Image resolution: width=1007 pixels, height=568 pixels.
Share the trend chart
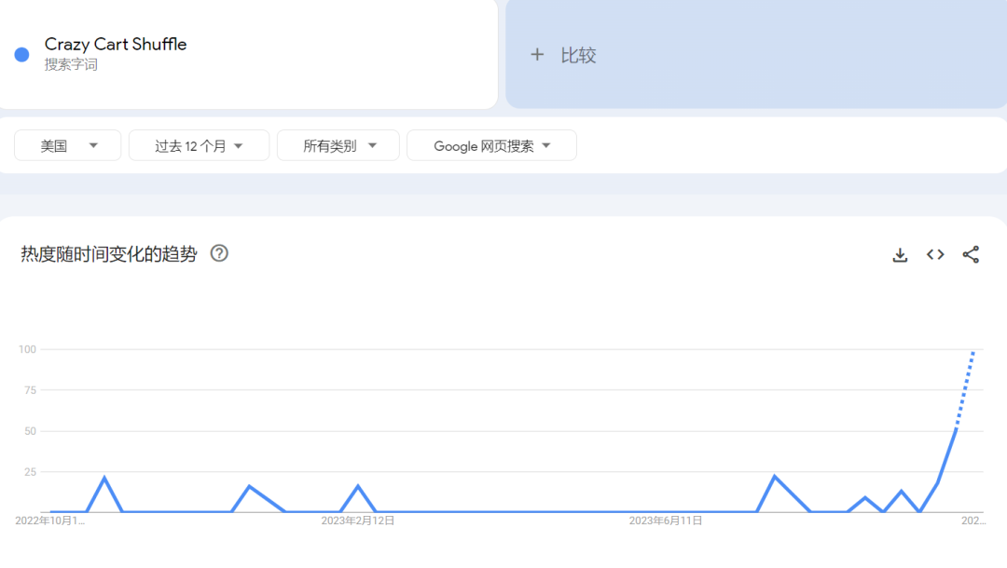971,254
